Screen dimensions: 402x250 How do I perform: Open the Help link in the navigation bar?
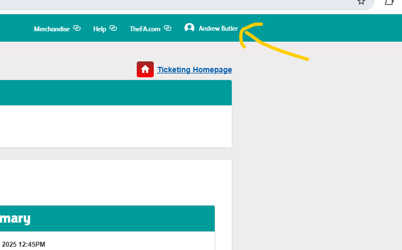pyautogui.click(x=99, y=29)
